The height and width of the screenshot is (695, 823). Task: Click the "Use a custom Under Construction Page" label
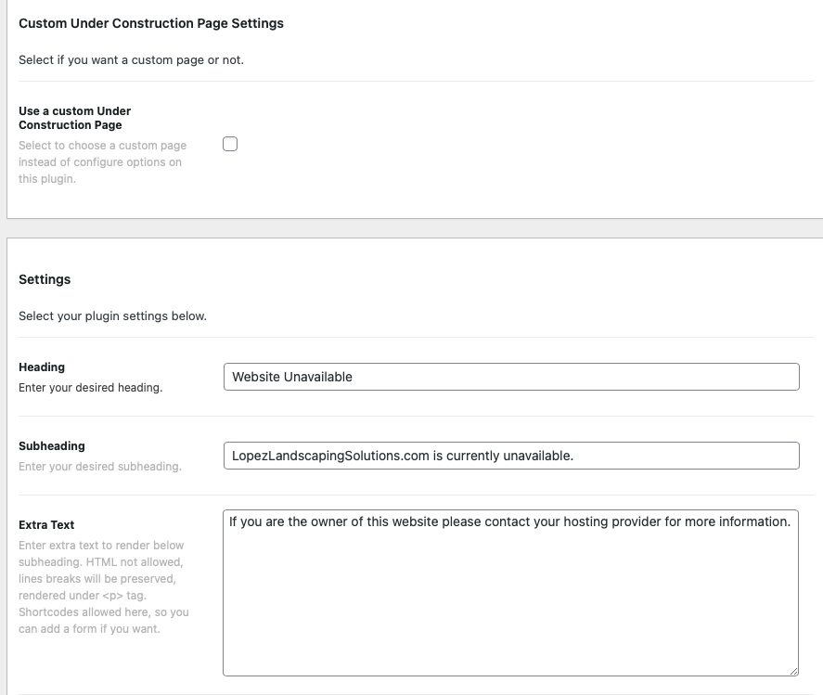(74, 118)
